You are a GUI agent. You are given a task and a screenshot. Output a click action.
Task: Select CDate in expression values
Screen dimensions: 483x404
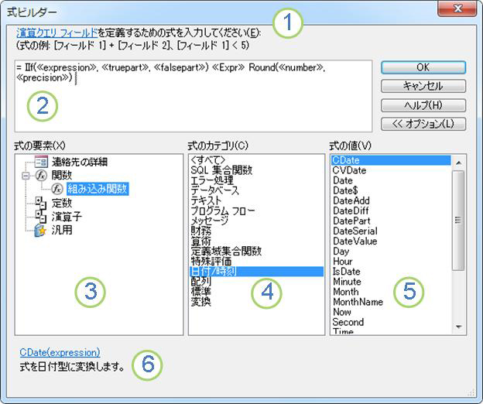coord(391,160)
